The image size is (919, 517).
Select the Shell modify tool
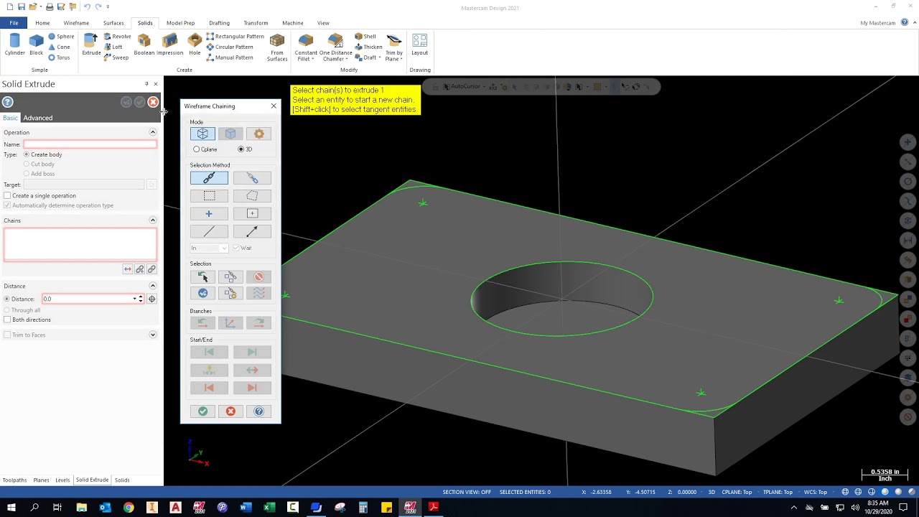click(365, 37)
